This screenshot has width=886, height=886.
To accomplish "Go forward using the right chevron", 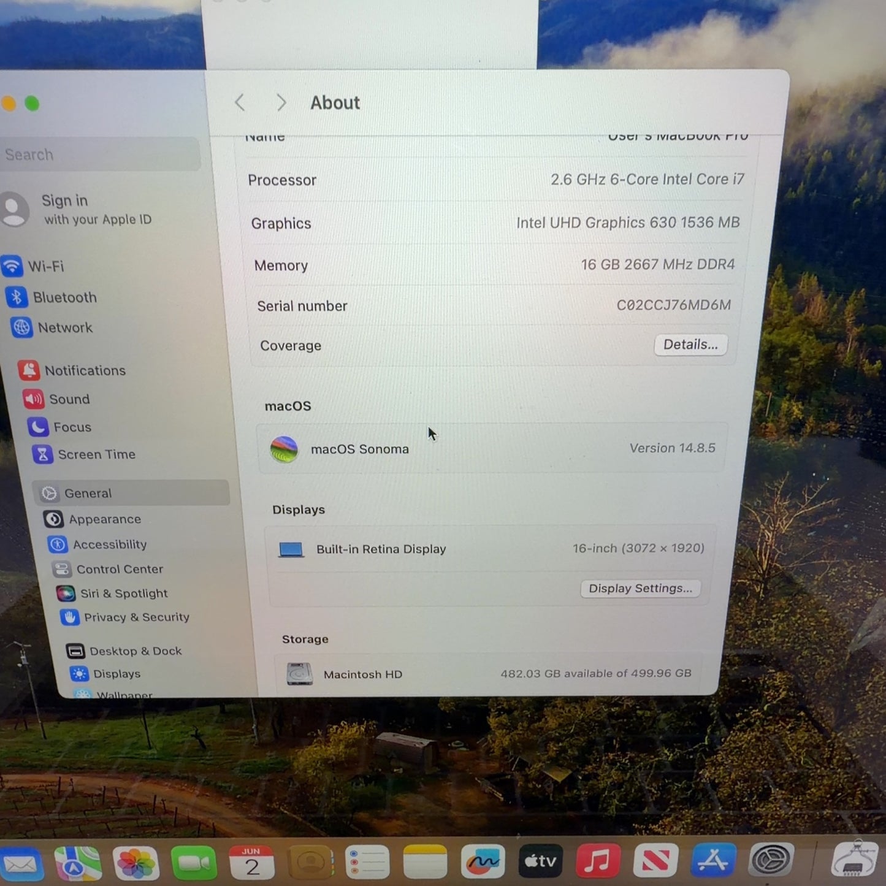I will tap(281, 102).
